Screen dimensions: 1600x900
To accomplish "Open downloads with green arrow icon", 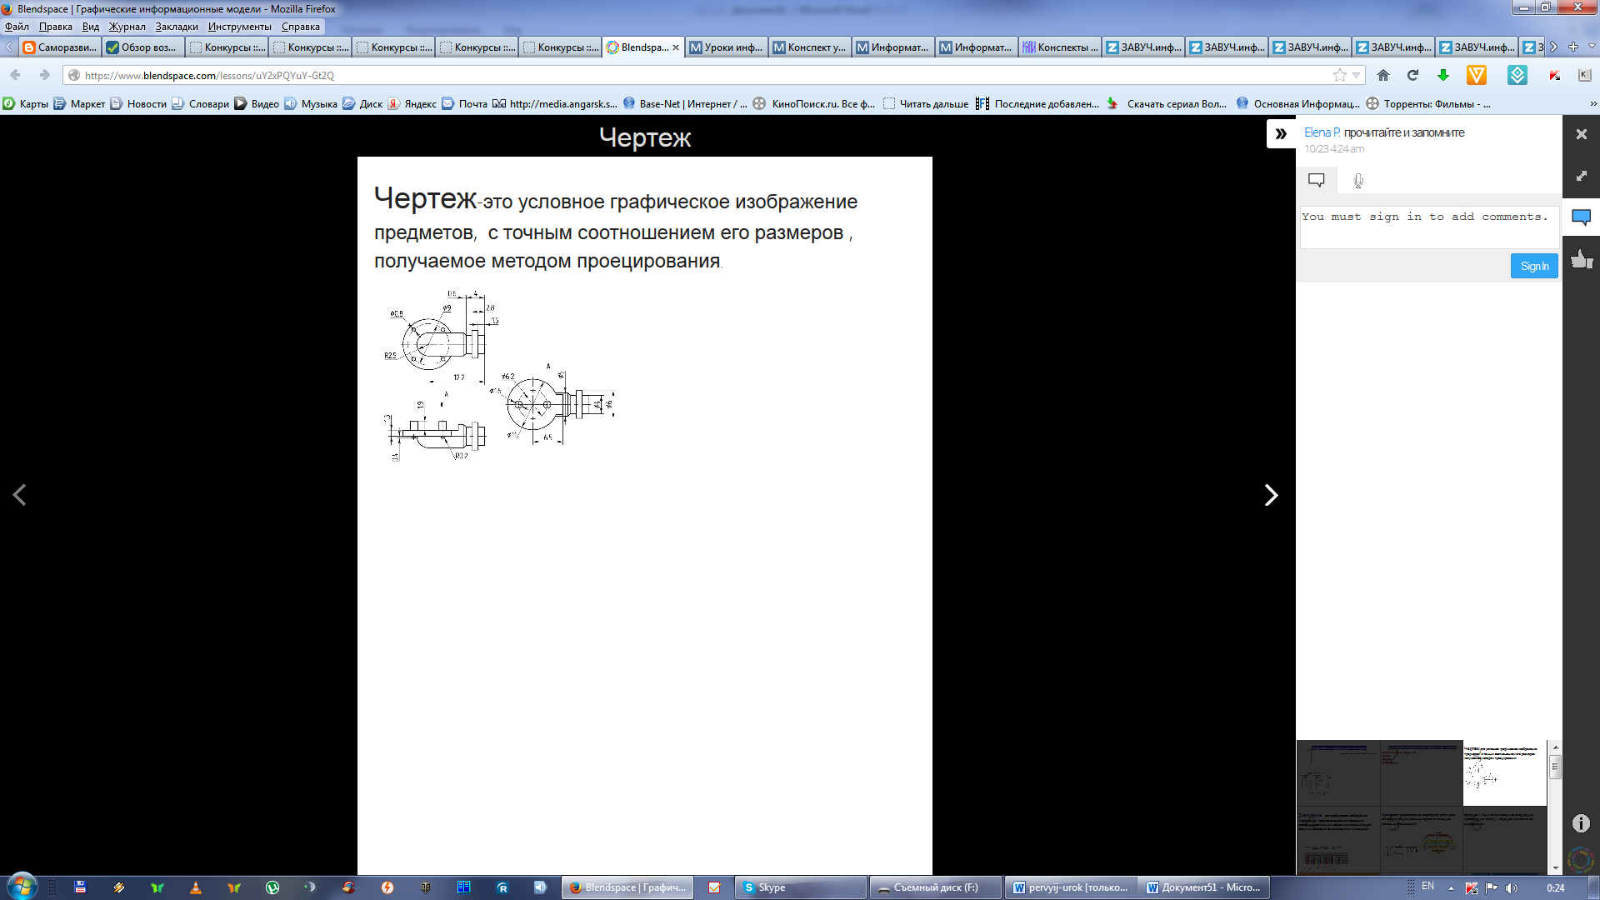I will tap(1443, 75).
